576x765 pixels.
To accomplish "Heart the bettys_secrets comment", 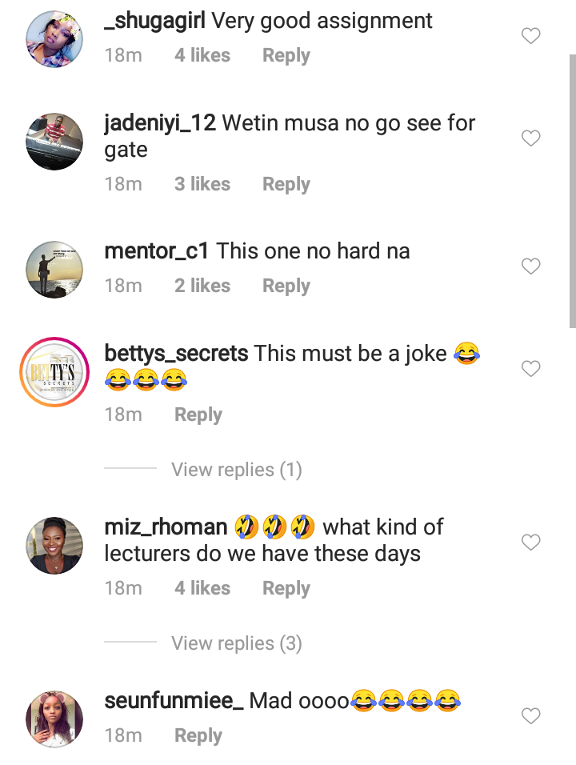I will pos(530,369).
